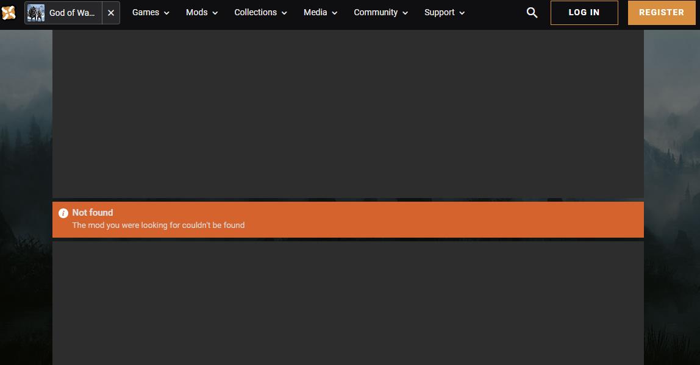
Task: Open the Mods menu label
Action: (x=196, y=13)
